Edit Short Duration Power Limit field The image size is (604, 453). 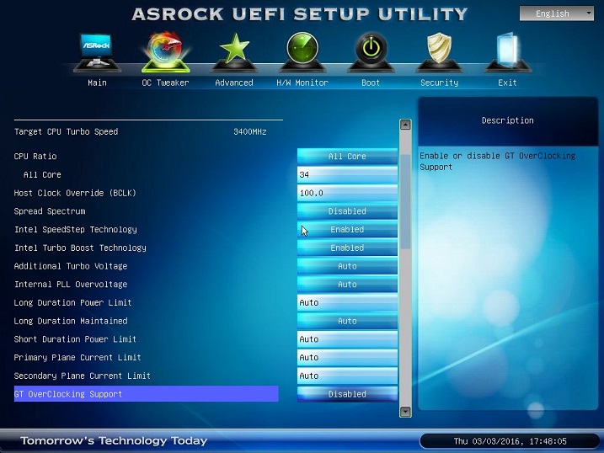(x=347, y=339)
